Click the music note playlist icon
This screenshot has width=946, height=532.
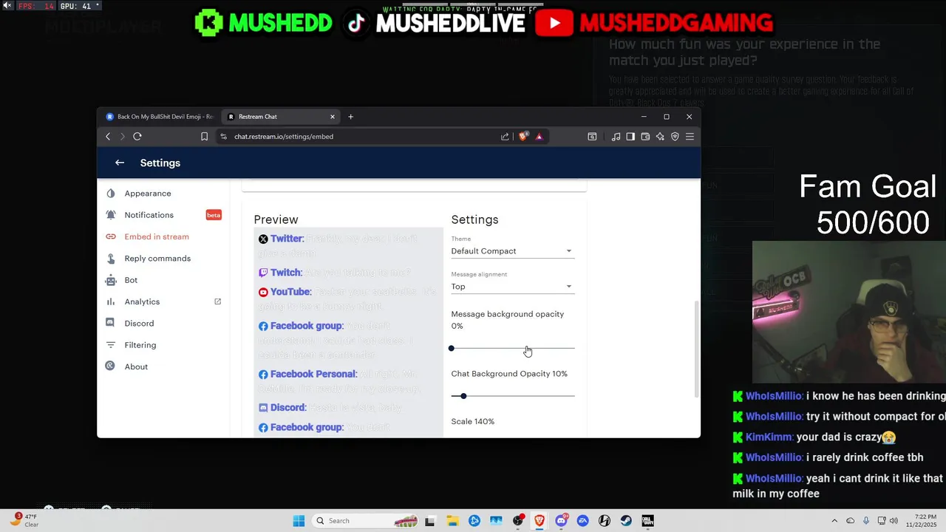pos(616,137)
